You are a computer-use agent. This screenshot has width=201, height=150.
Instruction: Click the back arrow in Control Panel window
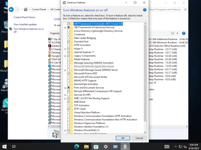(x=11, y=10)
